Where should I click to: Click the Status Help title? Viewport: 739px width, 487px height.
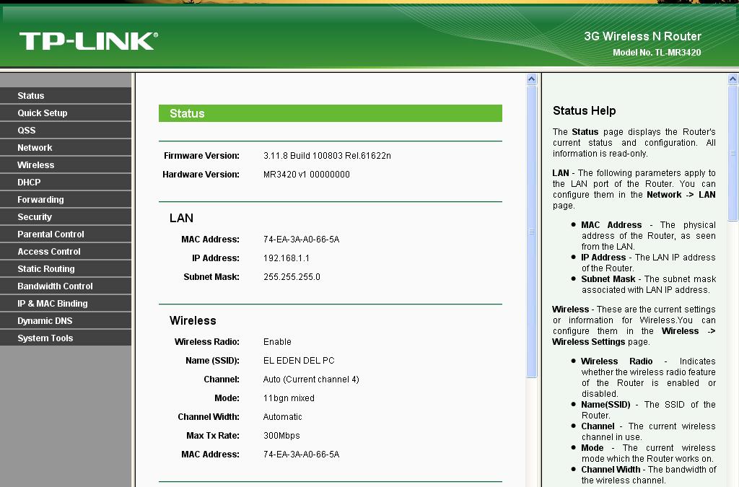[584, 110]
